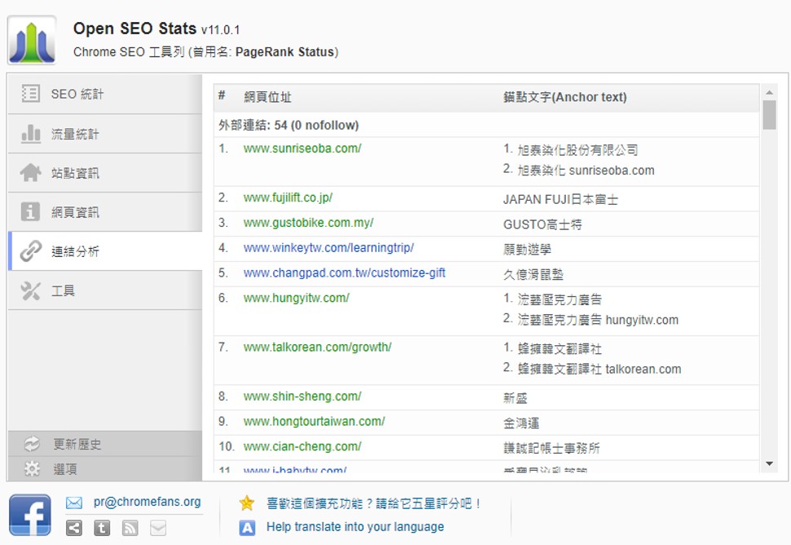Click the 謙誠記帳士事務所 anchor text
This screenshot has width=791, height=545.
coord(551,448)
